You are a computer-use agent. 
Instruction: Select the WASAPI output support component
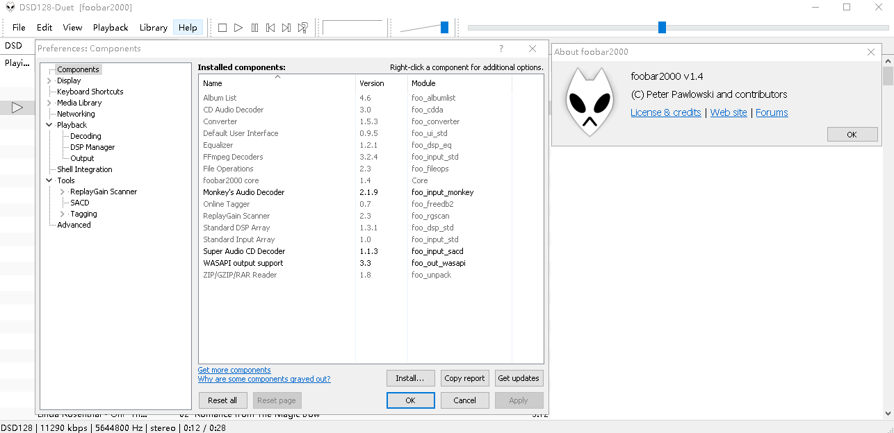(x=243, y=263)
